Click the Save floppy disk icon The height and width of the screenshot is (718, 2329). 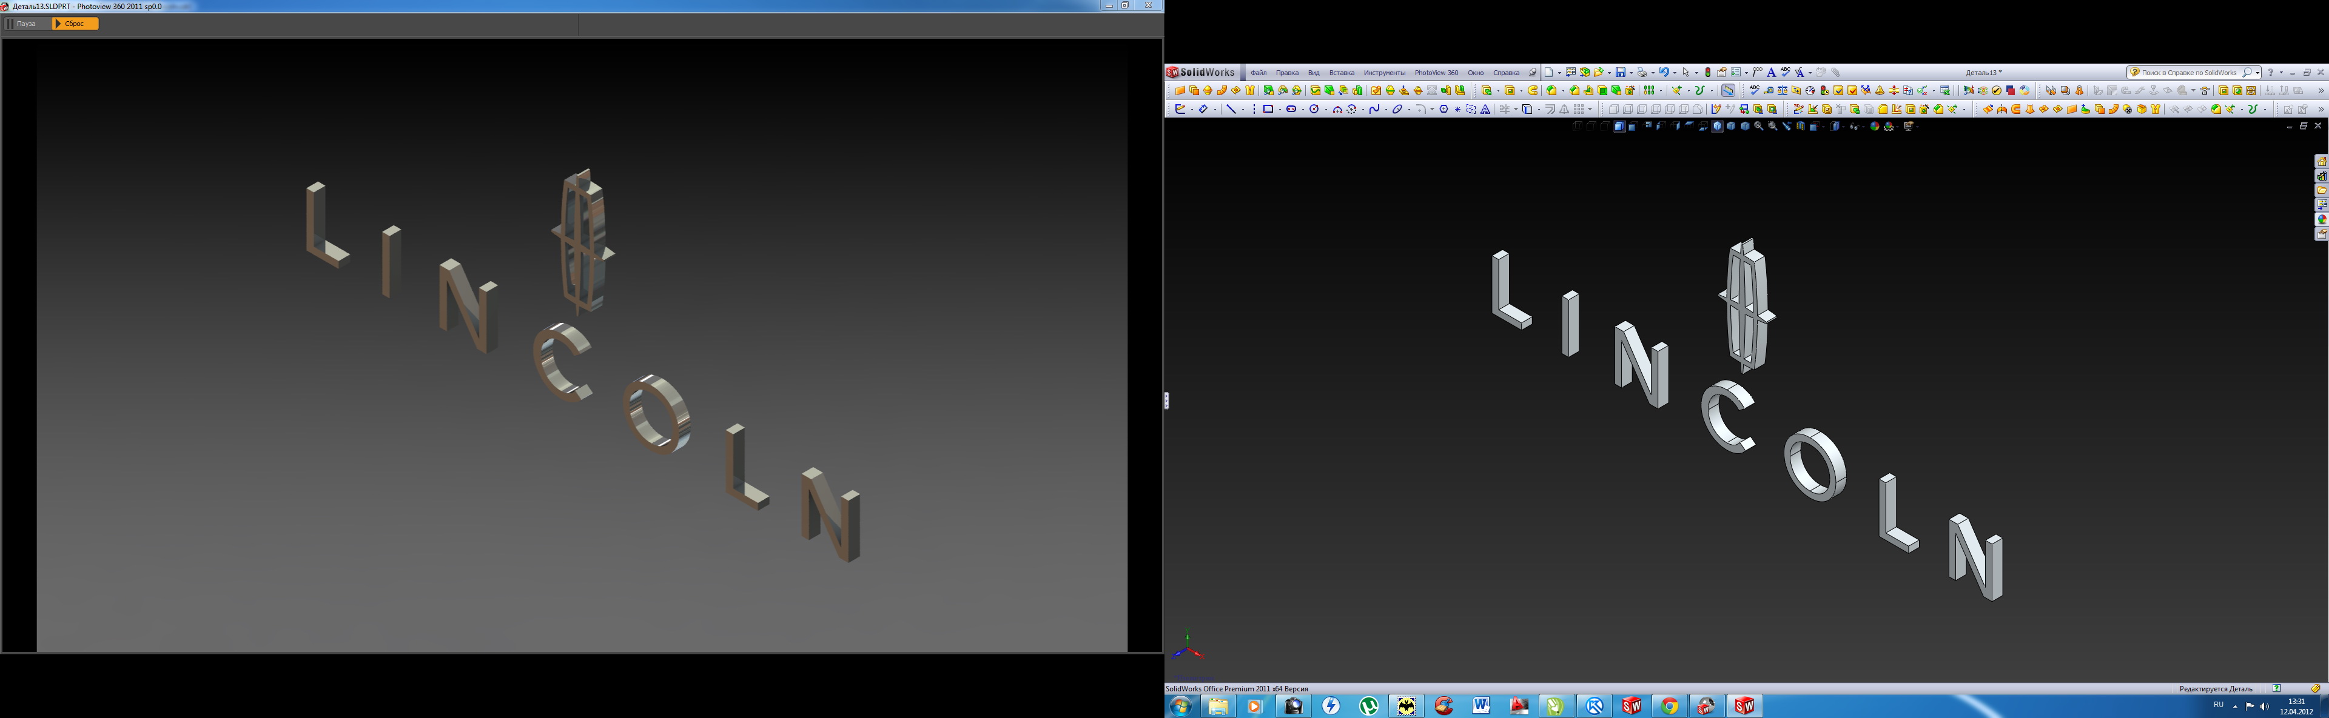[1620, 72]
